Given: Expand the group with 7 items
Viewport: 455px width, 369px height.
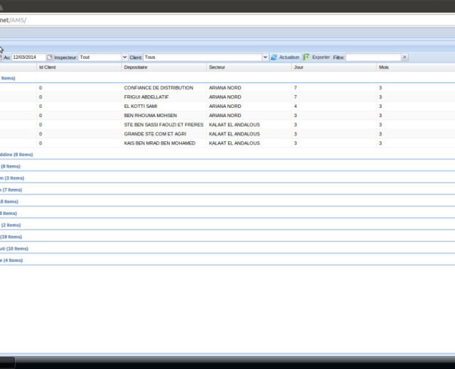Looking at the screenshot, I should tap(11, 190).
